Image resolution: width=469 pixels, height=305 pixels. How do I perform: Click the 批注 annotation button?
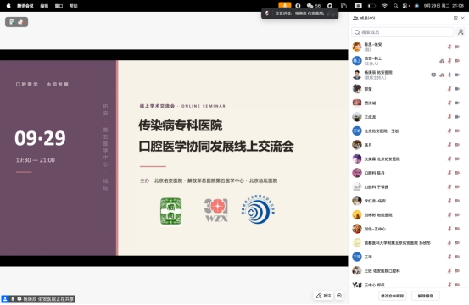(324, 296)
